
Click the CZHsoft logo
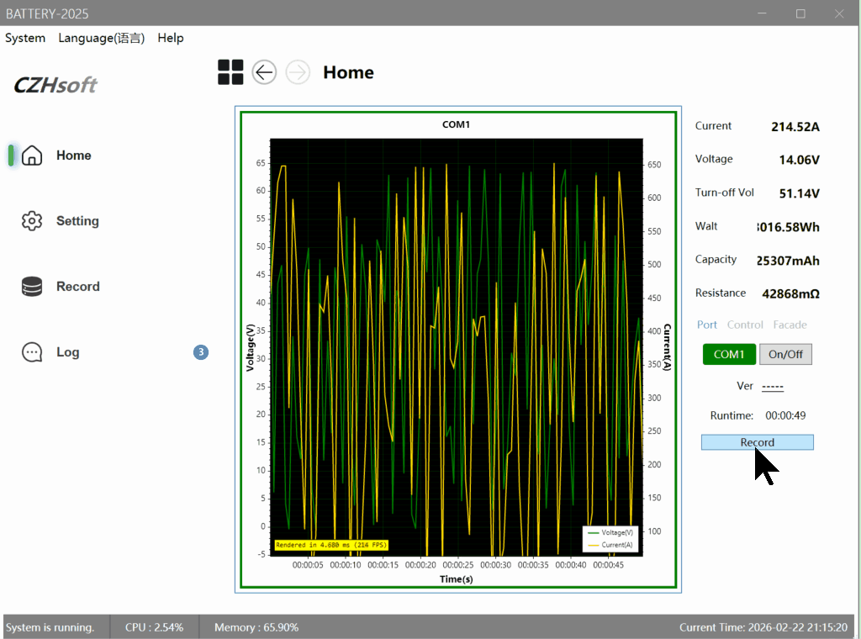55,85
